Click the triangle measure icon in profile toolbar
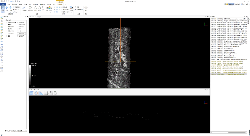Image resolution: width=250 pixels, height=136 pixels. pyautogui.click(x=41, y=93)
